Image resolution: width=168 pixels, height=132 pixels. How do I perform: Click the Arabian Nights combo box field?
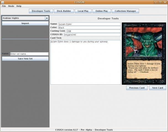pos(24,18)
